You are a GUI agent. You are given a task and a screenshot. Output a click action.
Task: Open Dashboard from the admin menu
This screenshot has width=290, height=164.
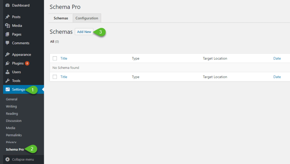point(21,5)
